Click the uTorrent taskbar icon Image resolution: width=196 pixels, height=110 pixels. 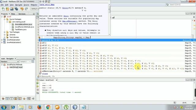(66, 107)
